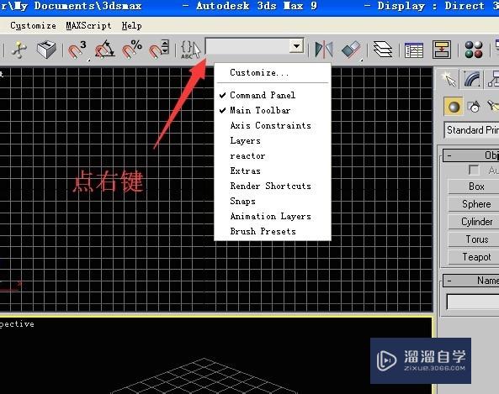This screenshot has height=394, width=499.
Task: Toggle the AutoGrid checkbox
Action: [x=474, y=170]
